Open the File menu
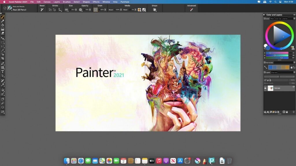The width and height of the screenshot is (296, 166). pos(32,2)
